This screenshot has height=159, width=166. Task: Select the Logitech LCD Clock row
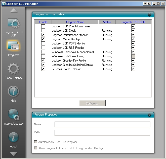[x=93, y=31]
